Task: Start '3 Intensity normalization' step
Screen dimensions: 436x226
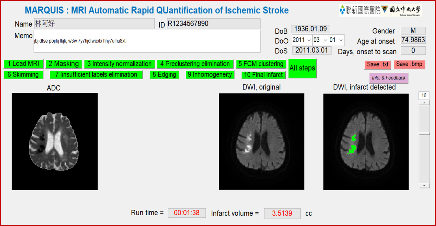Action: click(x=120, y=64)
